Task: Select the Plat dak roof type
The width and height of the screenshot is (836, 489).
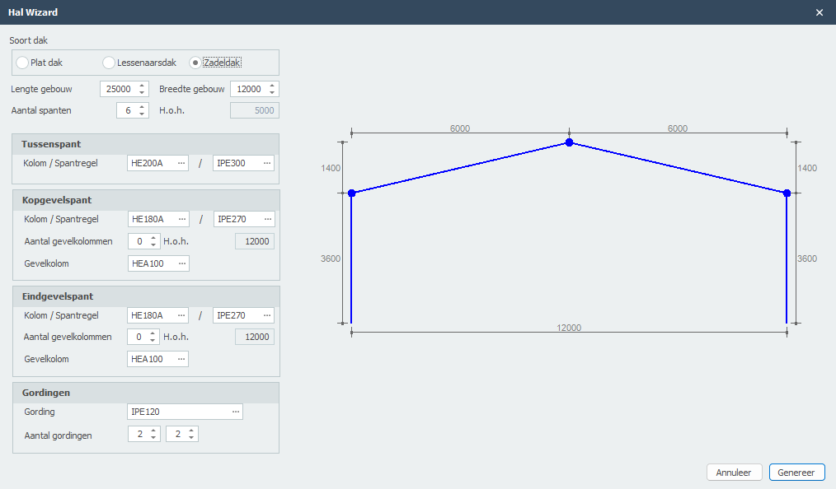Action: pyautogui.click(x=22, y=63)
